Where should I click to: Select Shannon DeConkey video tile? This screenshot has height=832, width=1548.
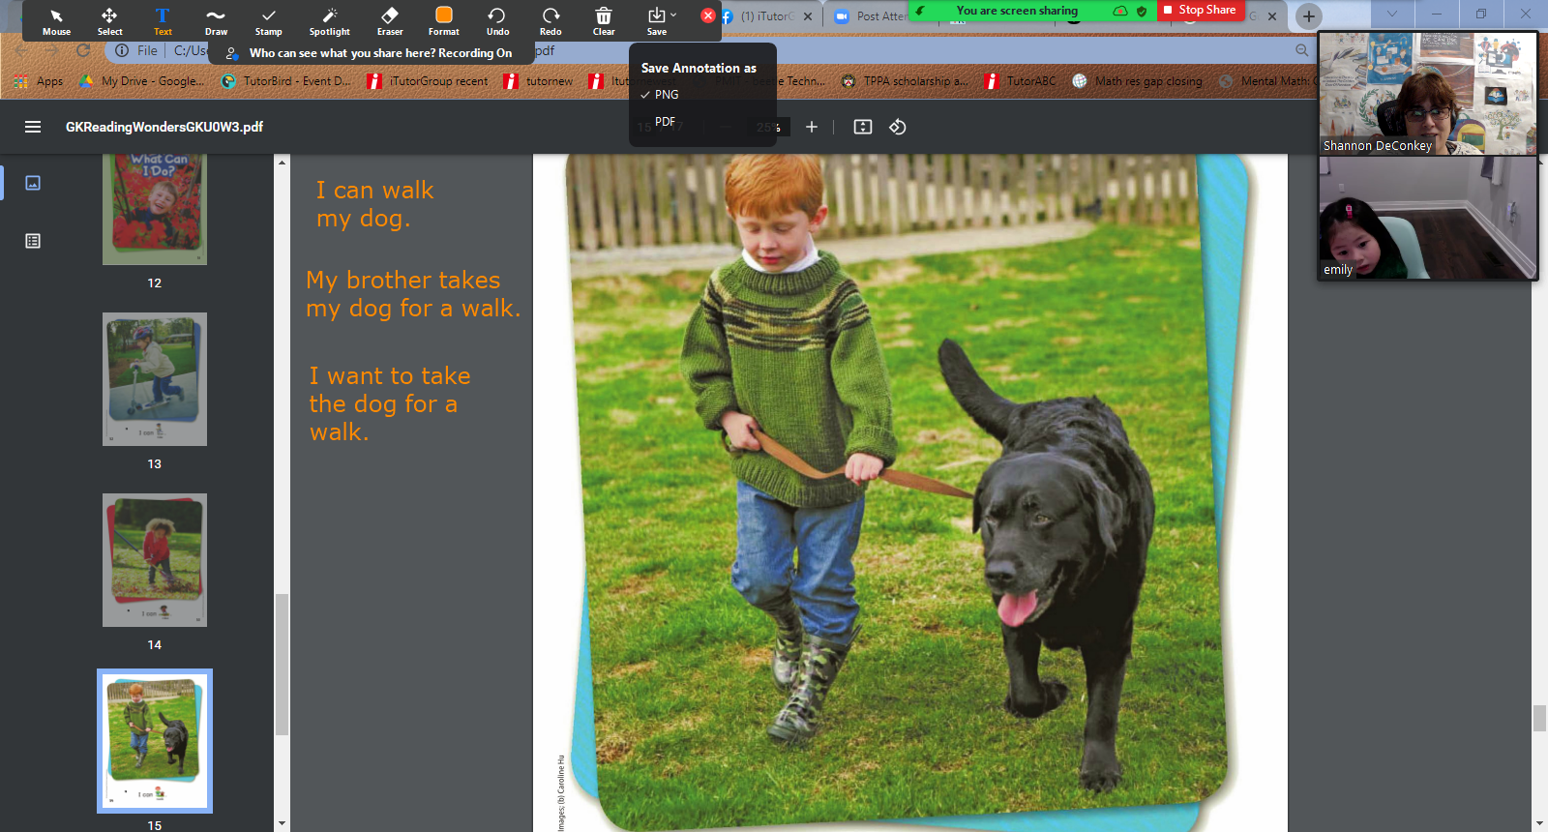1428,93
